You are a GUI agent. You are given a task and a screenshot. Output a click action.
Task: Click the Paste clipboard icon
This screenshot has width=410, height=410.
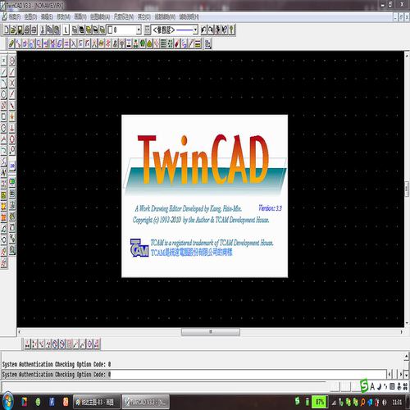tap(57, 30)
